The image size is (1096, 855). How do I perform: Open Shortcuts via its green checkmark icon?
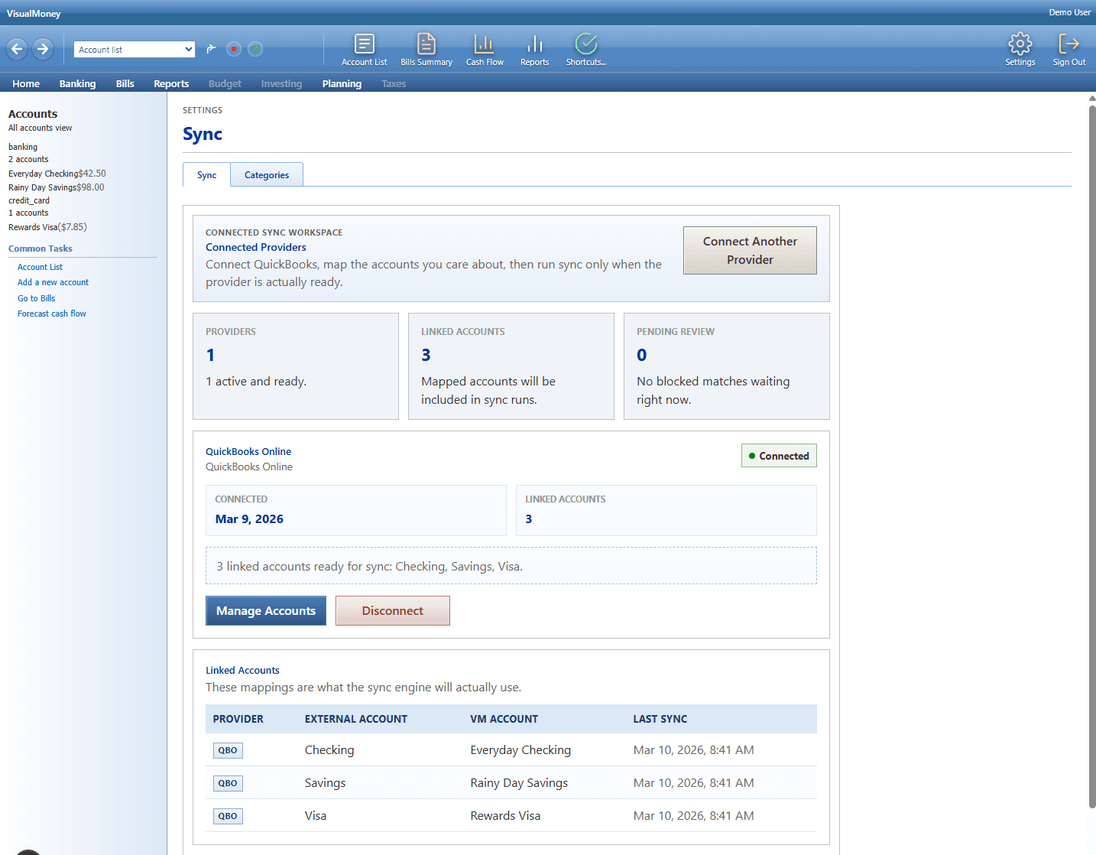pos(585,48)
